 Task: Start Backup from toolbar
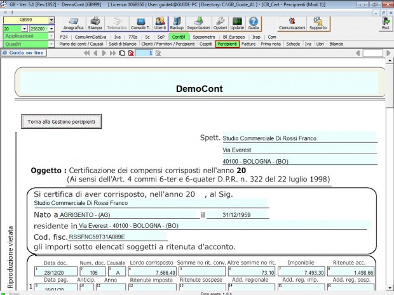tap(177, 23)
